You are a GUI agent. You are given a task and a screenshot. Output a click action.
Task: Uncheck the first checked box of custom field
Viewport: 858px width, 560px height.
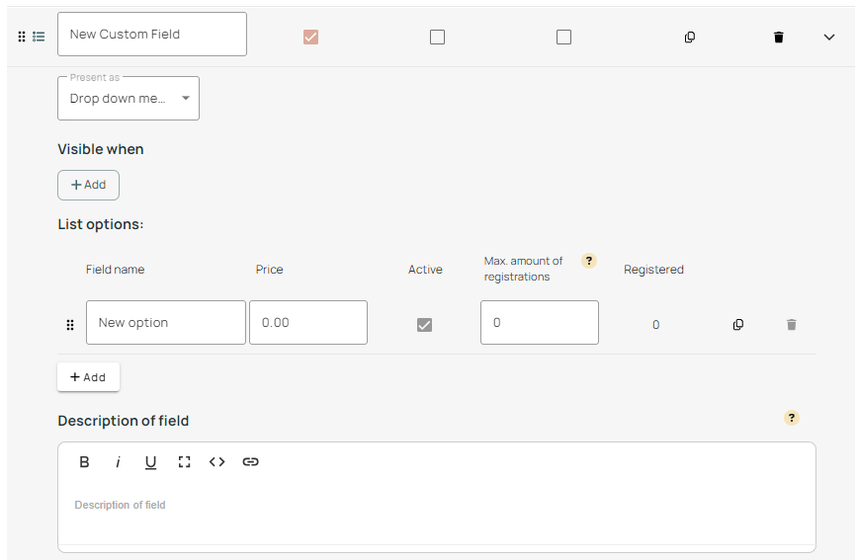(x=310, y=38)
